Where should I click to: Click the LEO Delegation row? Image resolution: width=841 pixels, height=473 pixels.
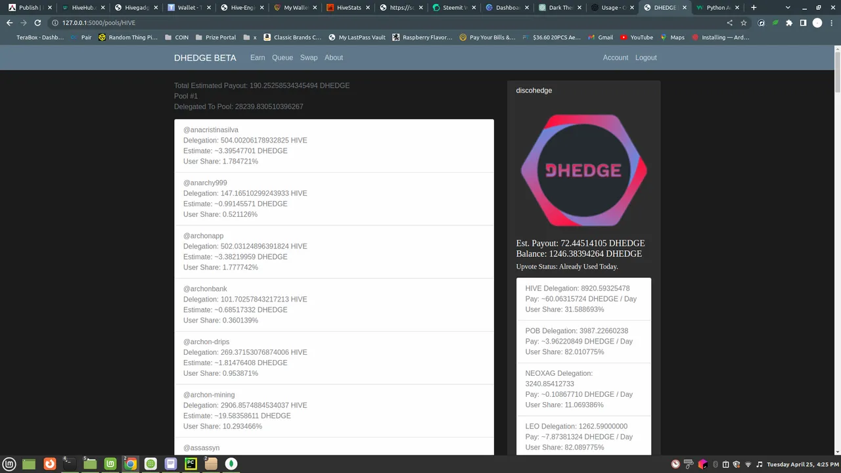[x=583, y=436]
